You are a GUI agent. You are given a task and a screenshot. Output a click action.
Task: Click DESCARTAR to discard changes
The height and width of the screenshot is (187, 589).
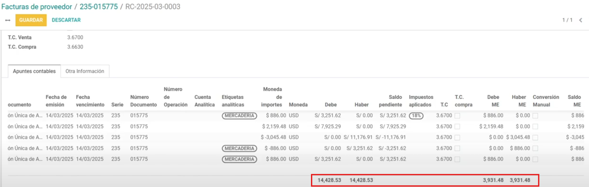(x=66, y=20)
